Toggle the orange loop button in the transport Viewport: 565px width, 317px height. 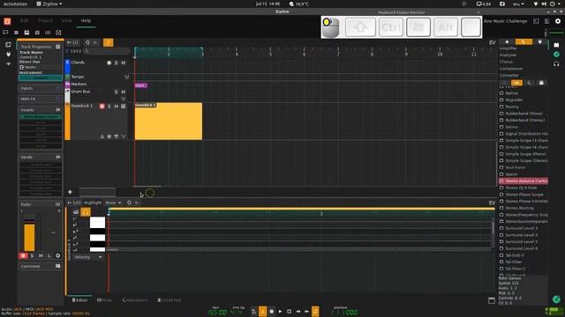[x=315, y=311]
